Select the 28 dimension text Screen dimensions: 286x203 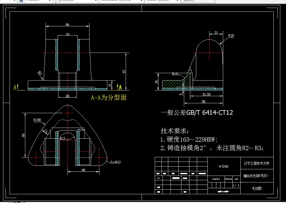67,96
